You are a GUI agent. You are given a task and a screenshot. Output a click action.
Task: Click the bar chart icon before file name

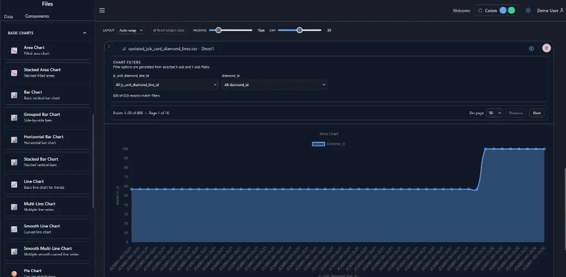point(123,49)
